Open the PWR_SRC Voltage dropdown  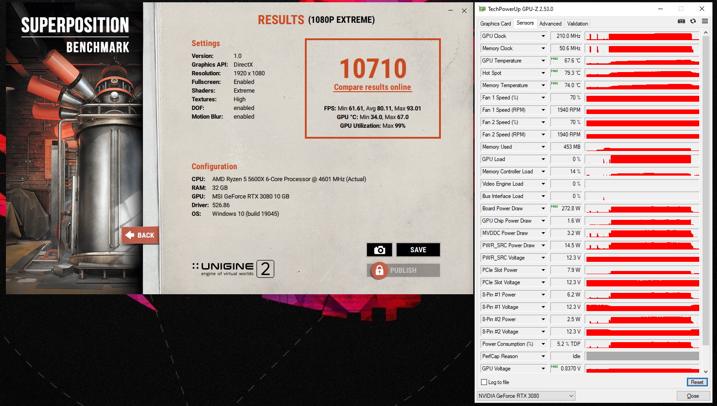543,258
